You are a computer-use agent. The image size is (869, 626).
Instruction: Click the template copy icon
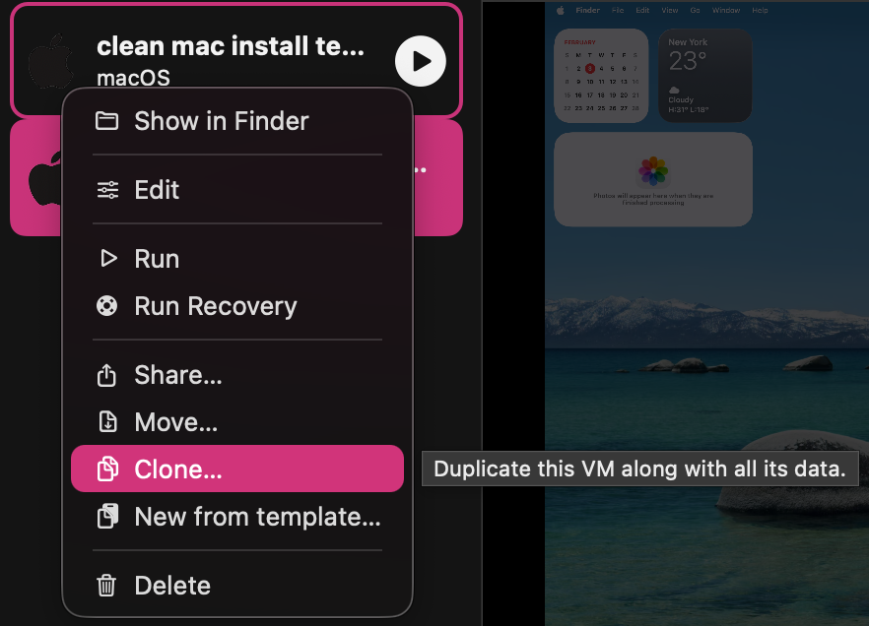(x=108, y=516)
